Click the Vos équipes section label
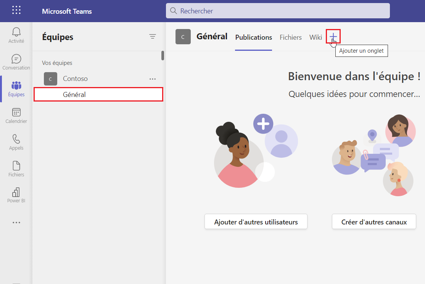The width and height of the screenshot is (425, 284). tap(57, 63)
